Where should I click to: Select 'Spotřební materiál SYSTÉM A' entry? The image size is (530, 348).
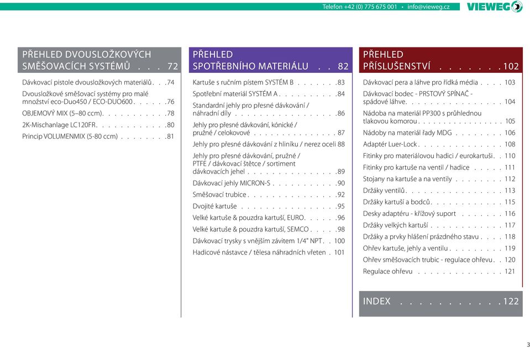[x=269, y=93]
